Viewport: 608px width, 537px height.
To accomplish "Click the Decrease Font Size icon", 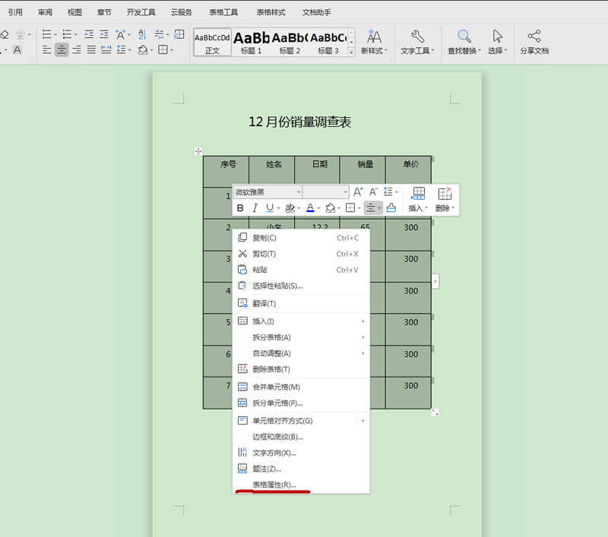I will (372, 191).
